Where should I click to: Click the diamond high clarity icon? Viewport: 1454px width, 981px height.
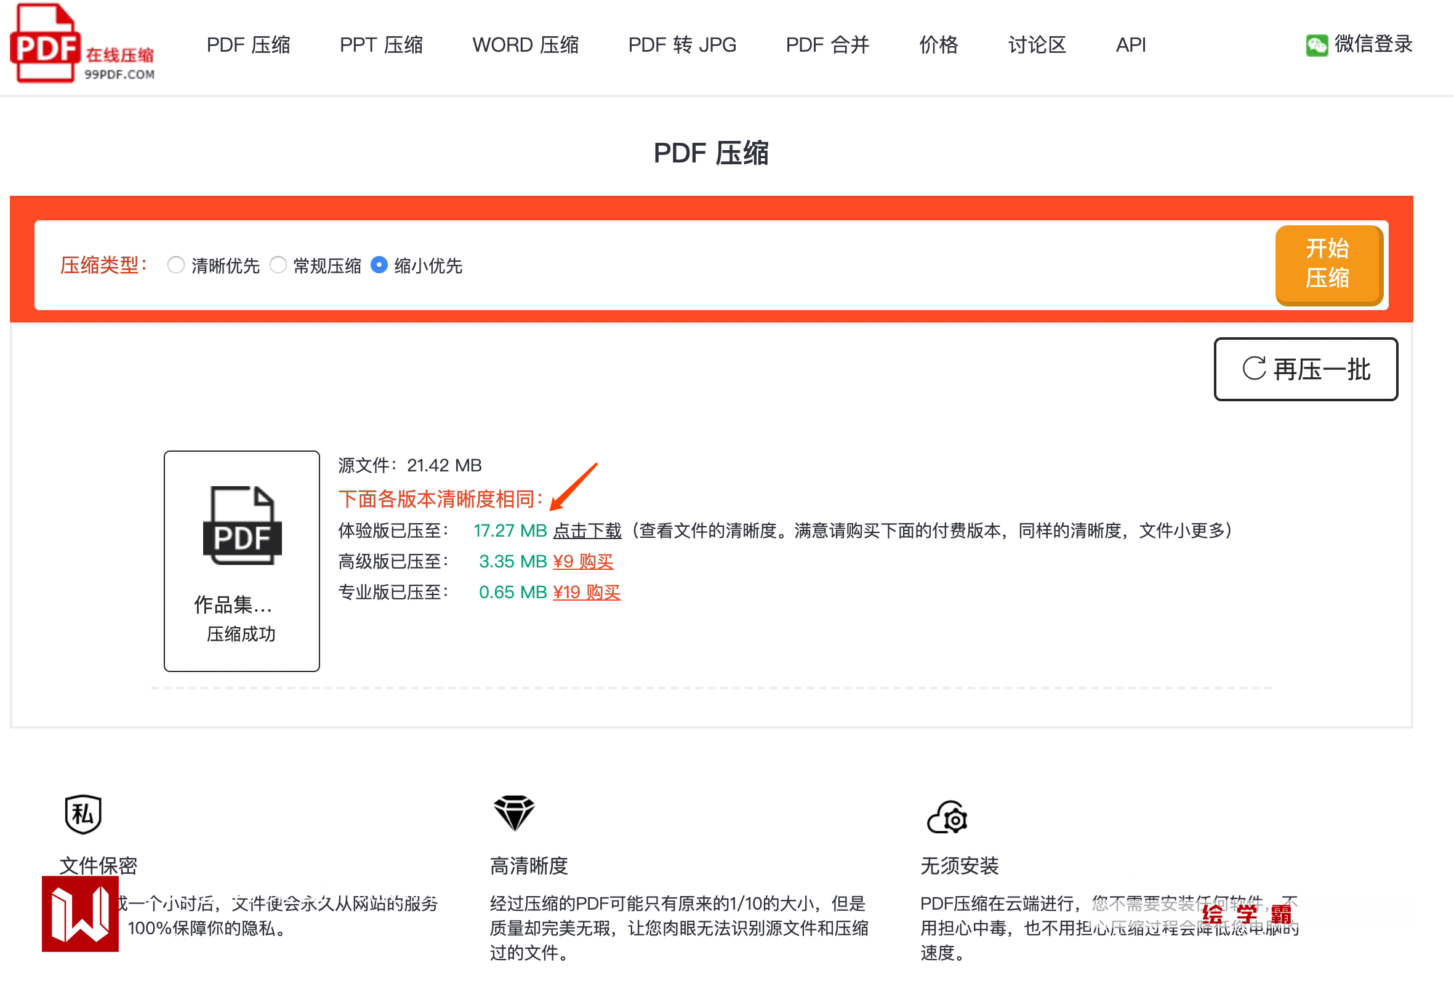click(513, 813)
